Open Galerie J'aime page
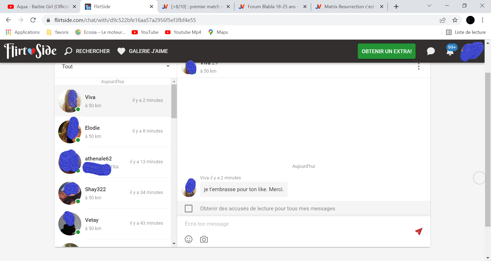Screen dimensions: 491x261 [x=143, y=51]
